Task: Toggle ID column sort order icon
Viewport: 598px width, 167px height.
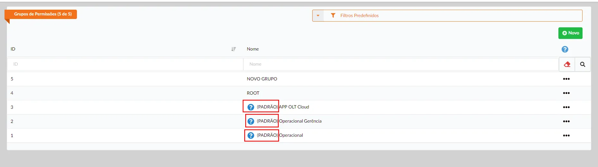Action: [x=233, y=49]
